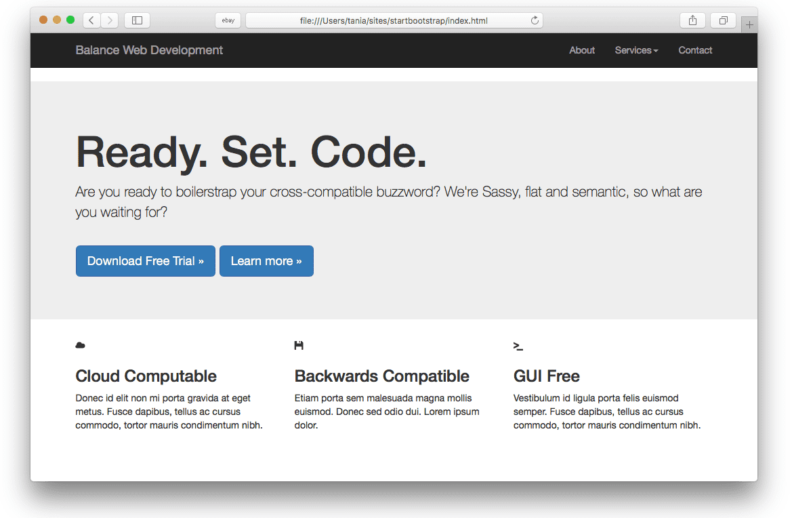Minimize the window with the yellow button
The image size is (792, 518).
coord(57,20)
